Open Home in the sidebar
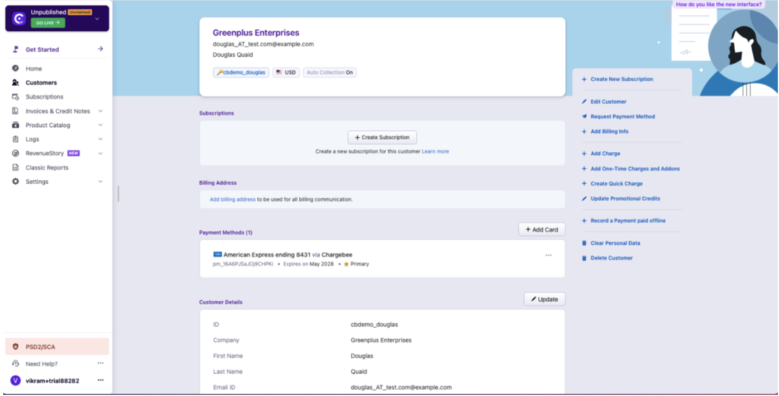 [33, 68]
